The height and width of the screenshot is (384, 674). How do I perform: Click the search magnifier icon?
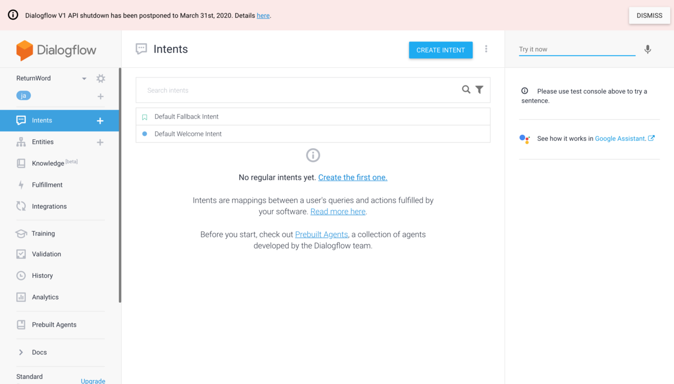(x=466, y=90)
